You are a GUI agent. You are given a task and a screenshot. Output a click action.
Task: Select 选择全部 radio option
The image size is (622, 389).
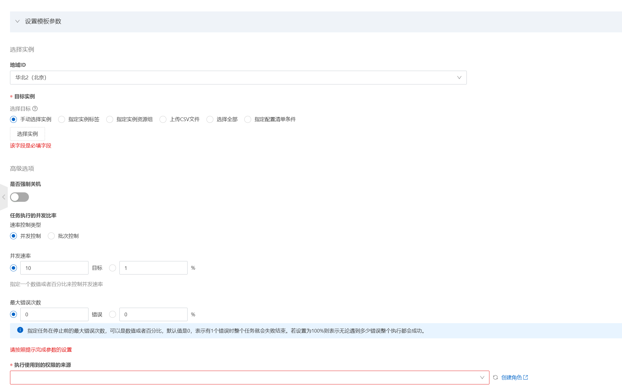tap(210, 119)
